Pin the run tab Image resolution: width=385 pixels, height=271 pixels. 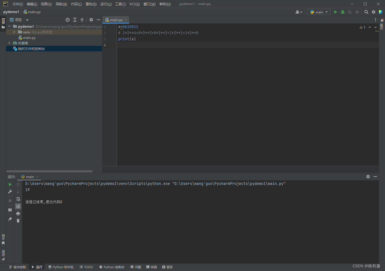pyautogui.click(x=10, y=219)
